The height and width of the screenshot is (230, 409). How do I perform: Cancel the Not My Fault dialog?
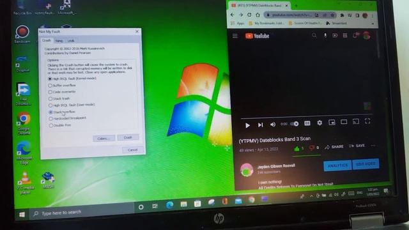pyautogui.click(x=132, y=149)
